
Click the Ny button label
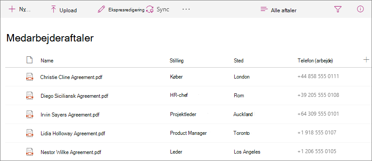(25, 10)
